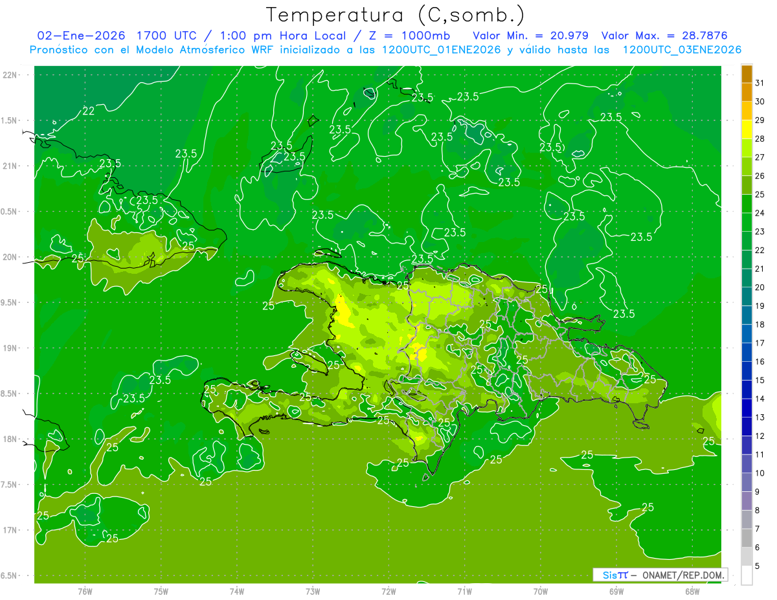Viewport: 777px width, 600px height.
Task: Click the '19N' latitude axis label
Action: click(x=10, y=348)
